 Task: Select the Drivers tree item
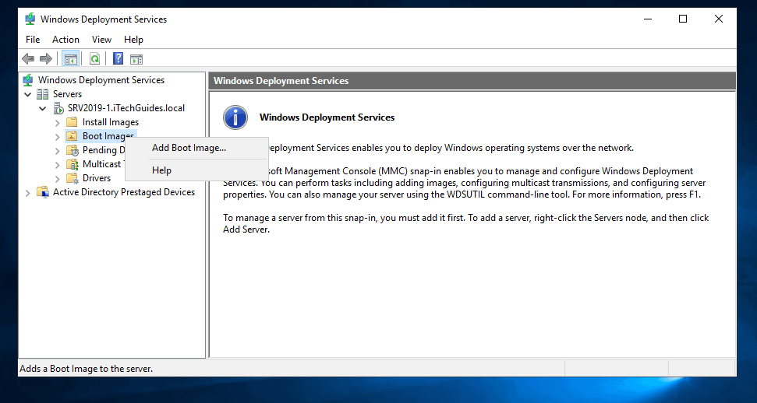coord(97,178)
